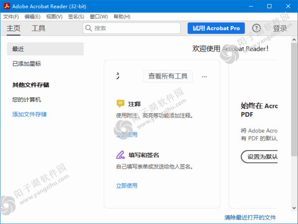The height and width of the screenshot is (224, 298).
Task: Click the 注释 tool heading
Action: click(135, 104)
